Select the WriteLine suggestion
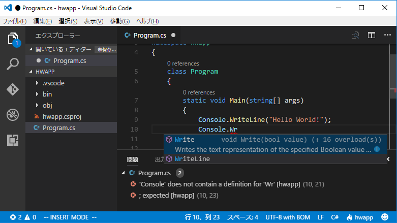The image size is (397, 223). click(x=192, y=159)
